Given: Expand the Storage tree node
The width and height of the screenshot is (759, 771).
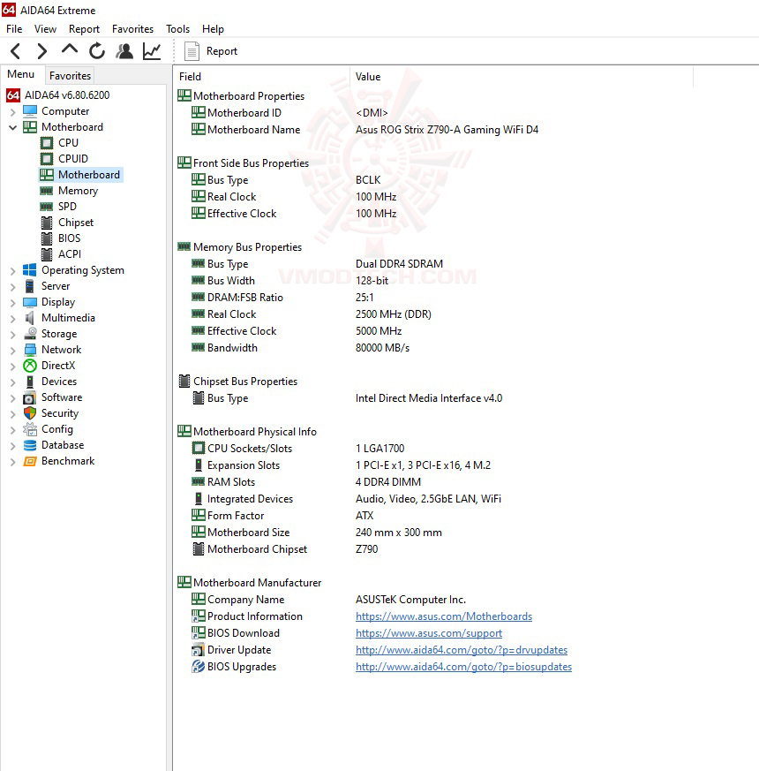Looking at the screenshot, I should click(x=12, y=335).
